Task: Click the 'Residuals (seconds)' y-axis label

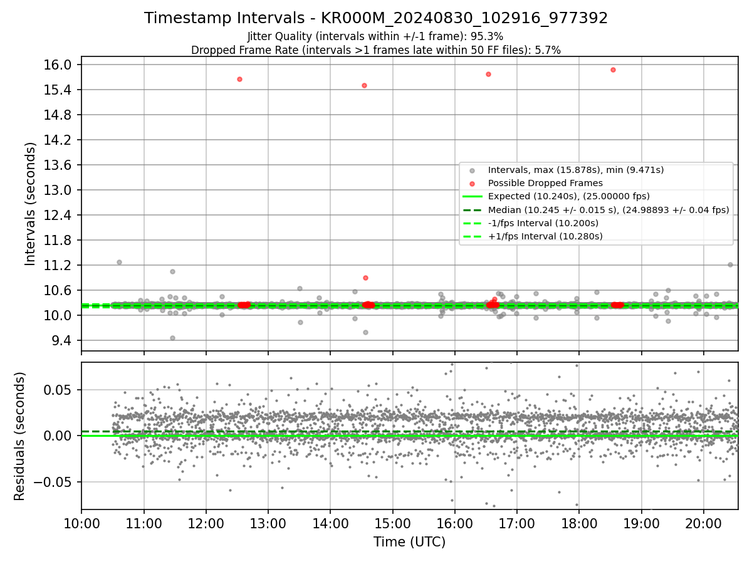Action: [19, 436]
